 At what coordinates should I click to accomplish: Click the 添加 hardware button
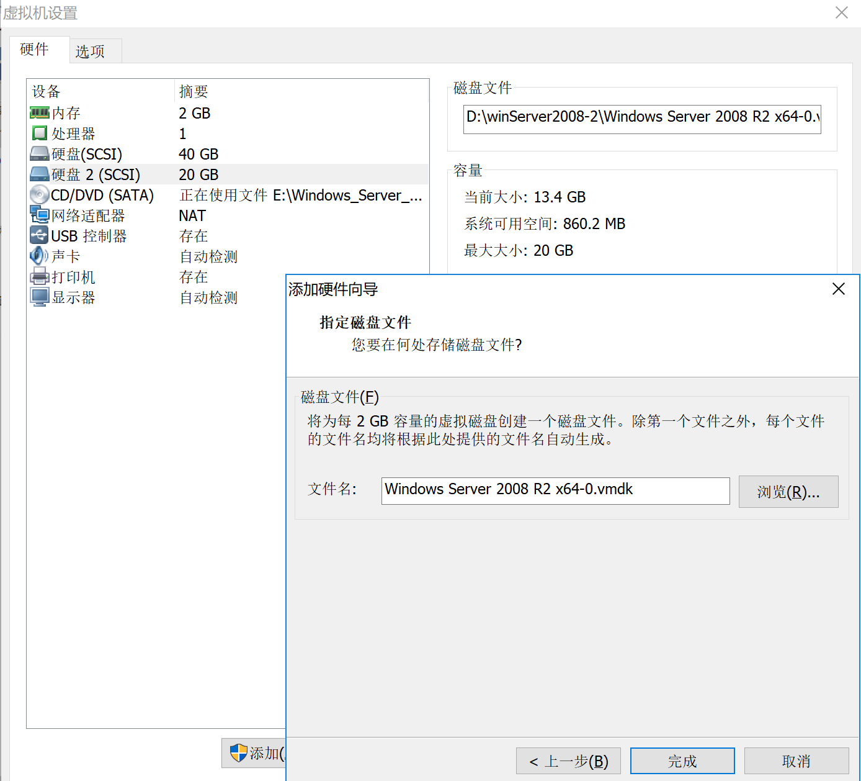254,753
